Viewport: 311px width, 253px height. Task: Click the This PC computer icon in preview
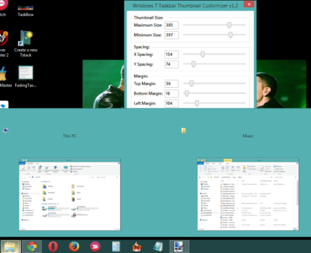pyautogui.click(x=6, y=131)
